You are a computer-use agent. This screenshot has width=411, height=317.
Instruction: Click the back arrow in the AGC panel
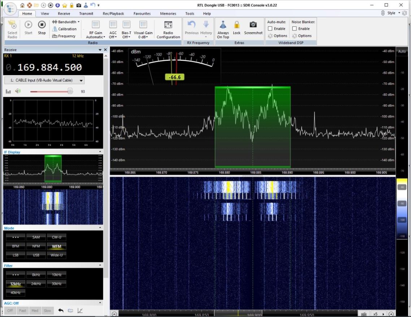tap(61, 311)
